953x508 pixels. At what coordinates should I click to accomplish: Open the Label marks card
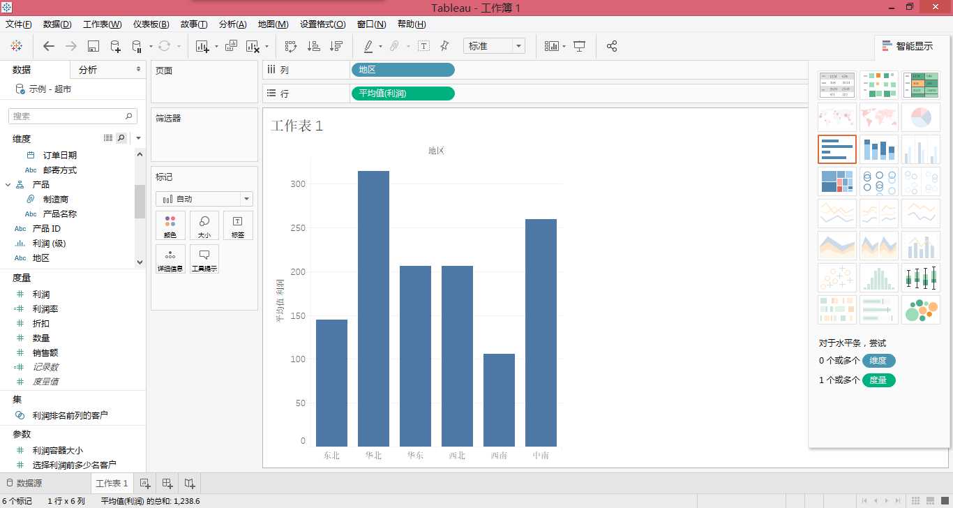point(238,226)
